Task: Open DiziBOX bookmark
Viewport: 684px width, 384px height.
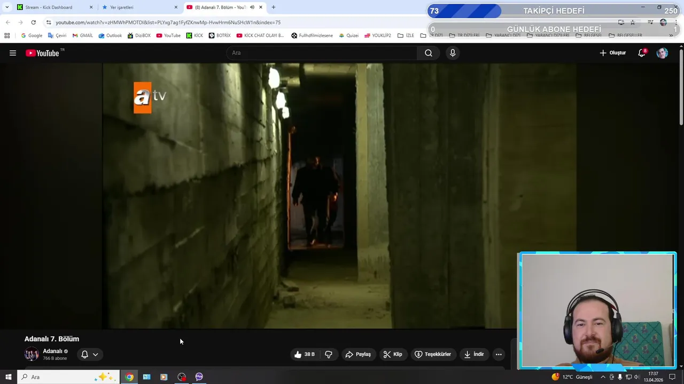Action: tap(139, 36)
